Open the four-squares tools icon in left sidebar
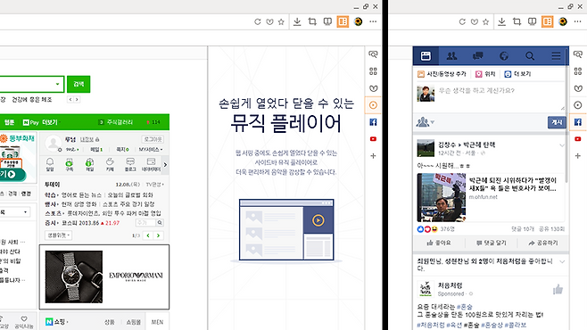This screenshot has height=330, width=587. tap(373, 71)
